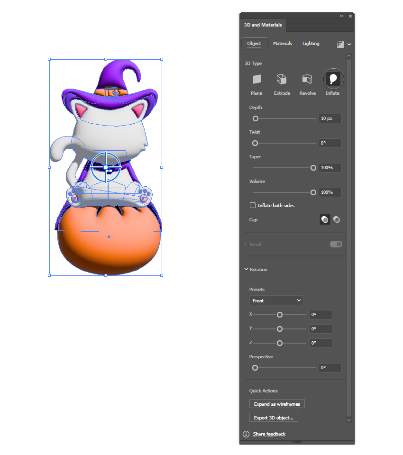This screenshot has width=403, height=455.
Task: Click the Expand as wireframes button
Action: [x=277, y=404]
